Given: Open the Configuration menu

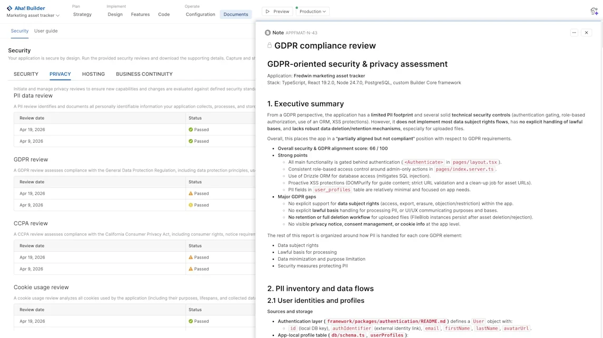Looking at the screenshot, I should click(x=200, y=14).
